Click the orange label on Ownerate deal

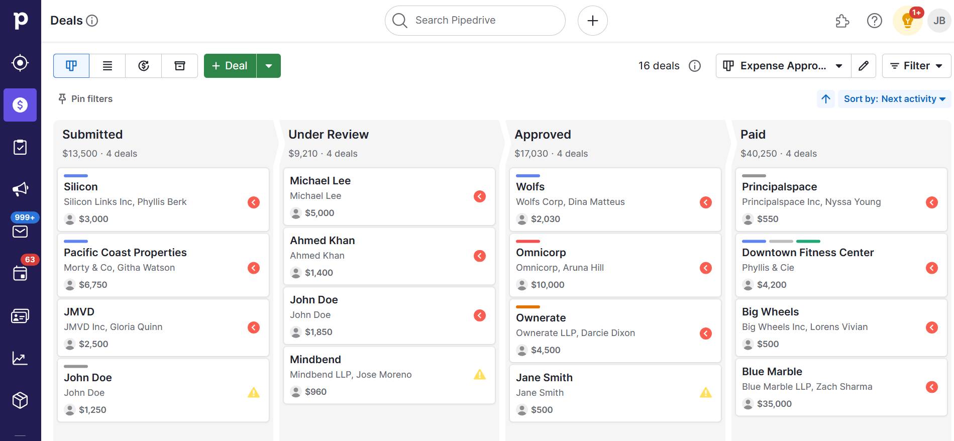coord(528,307)
